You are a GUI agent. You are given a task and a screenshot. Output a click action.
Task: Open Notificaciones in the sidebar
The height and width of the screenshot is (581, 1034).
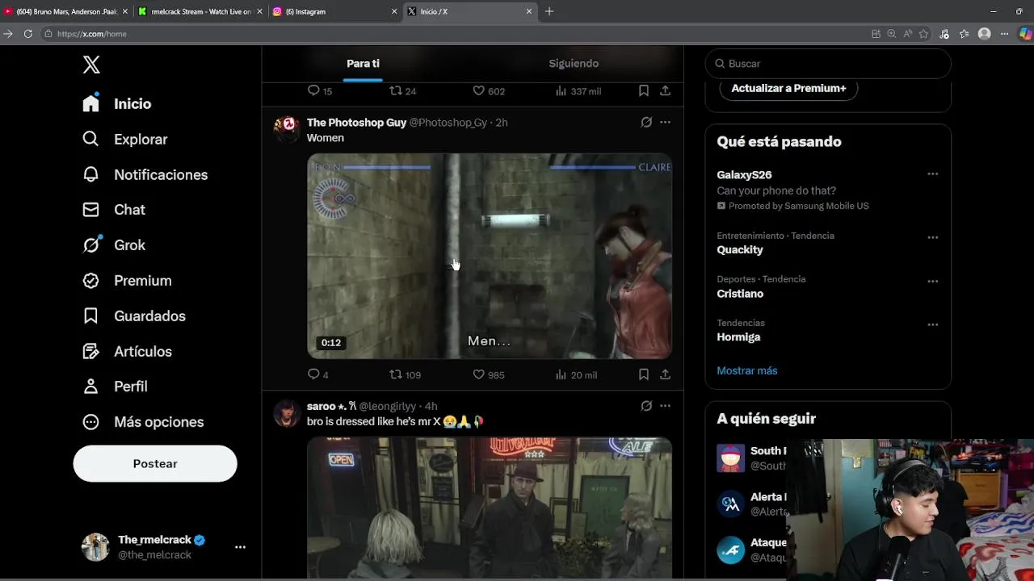[x=145, y=174]
